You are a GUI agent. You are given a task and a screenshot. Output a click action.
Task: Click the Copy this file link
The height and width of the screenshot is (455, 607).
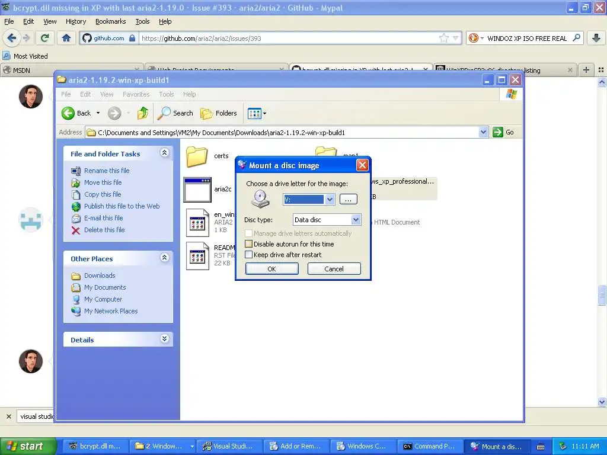click(x=103, y=194)
